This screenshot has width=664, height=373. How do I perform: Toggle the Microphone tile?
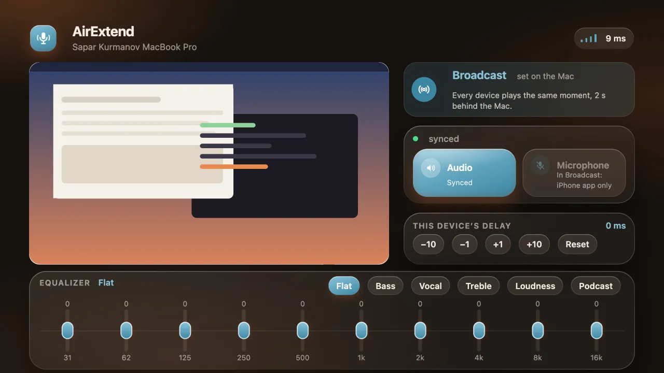click(x=574, y=173)
